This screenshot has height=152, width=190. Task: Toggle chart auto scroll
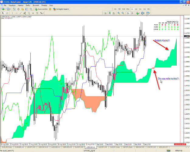point(128,13)
